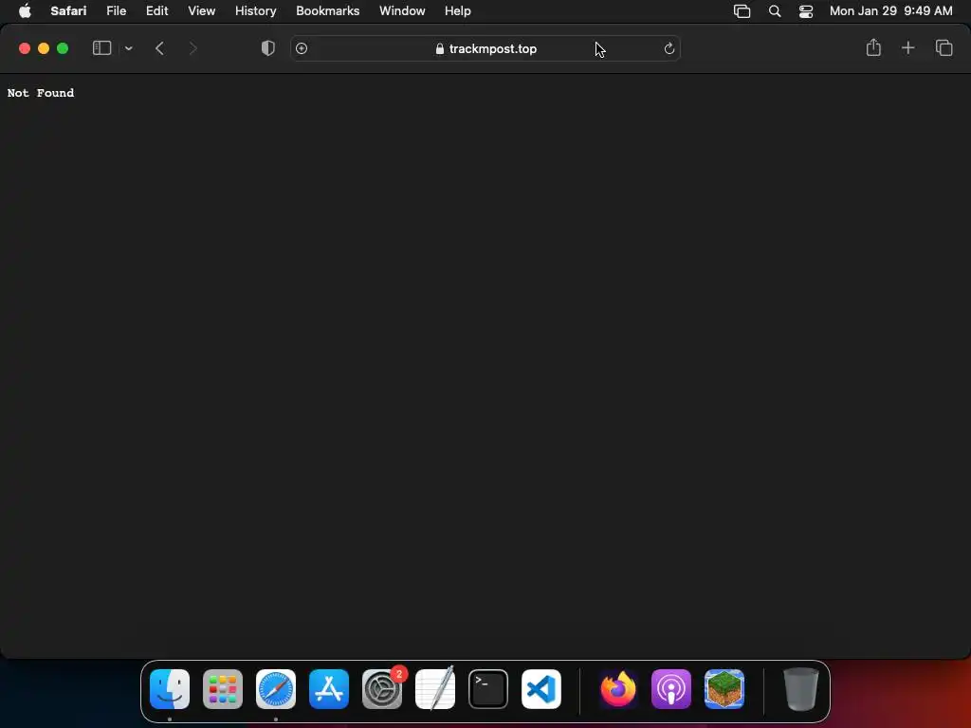This screenshot has height=728, width=971.
Task: Select the trackmpost.top address field
Action: pos(485,48)
